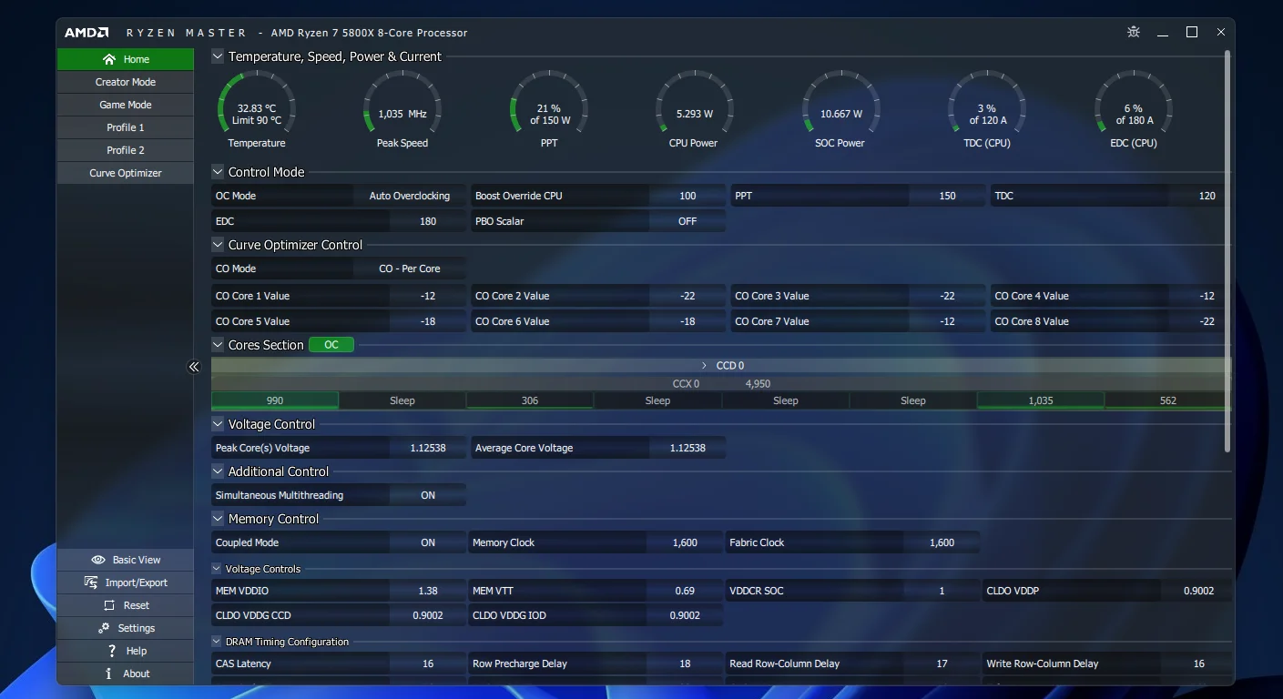Switch to the Home tab
The height and width of the screenshot is (699, 1283).
[x=126, y=59]
